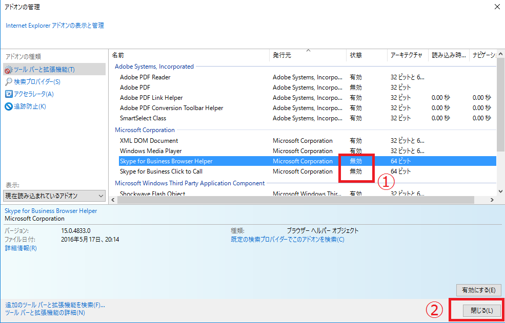The height and width of the screenshot is (323, 505).
Task: Sort by the 発行元 column header
Action: (x=308, y=55)
